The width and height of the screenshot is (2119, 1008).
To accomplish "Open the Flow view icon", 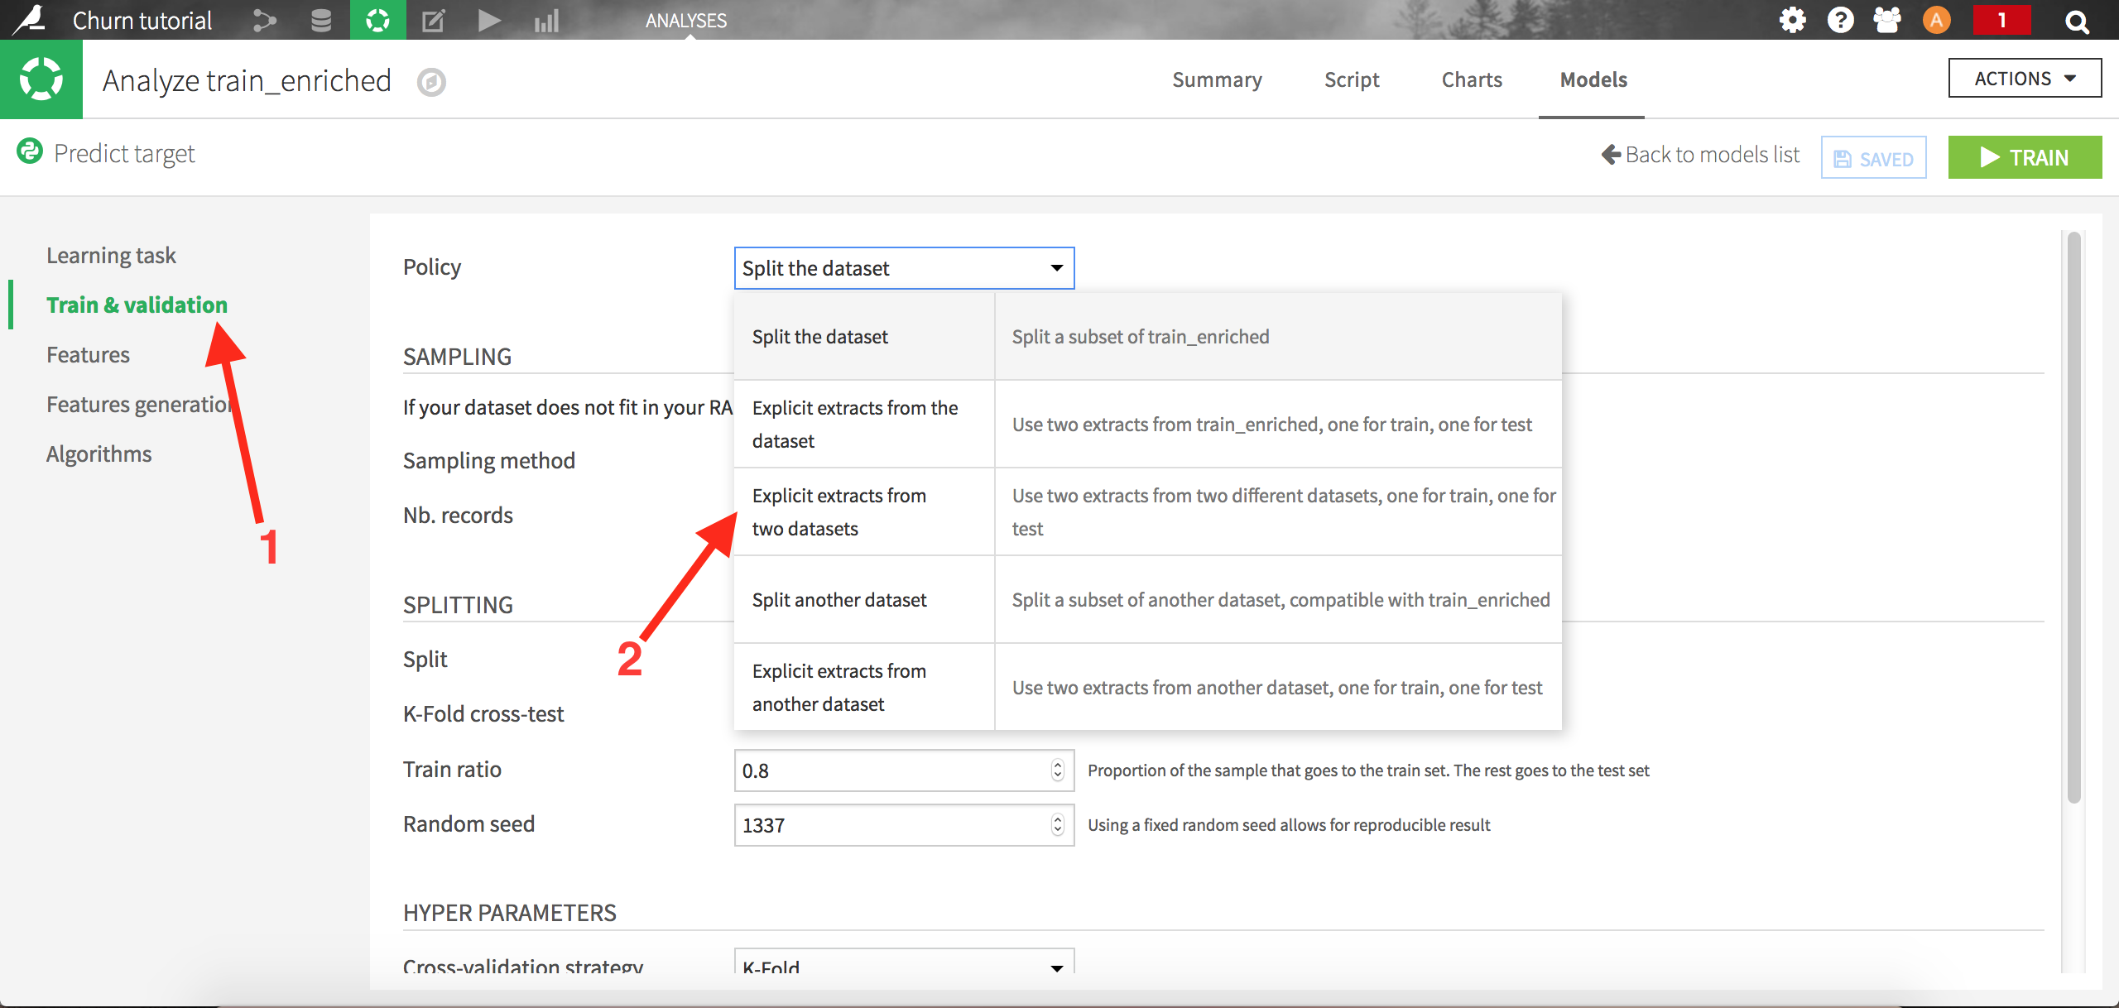I will pyautogui.click(x=263, y=20).
